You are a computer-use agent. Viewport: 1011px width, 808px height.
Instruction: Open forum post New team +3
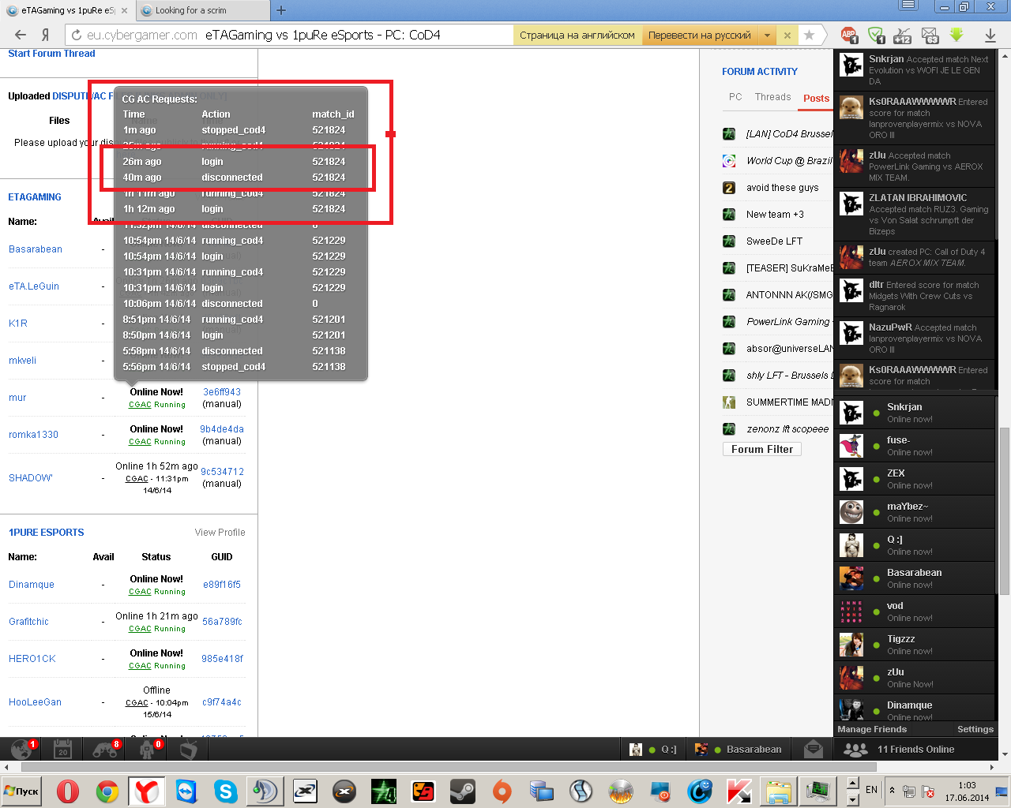pyautogui.click(x=775, y=215)
